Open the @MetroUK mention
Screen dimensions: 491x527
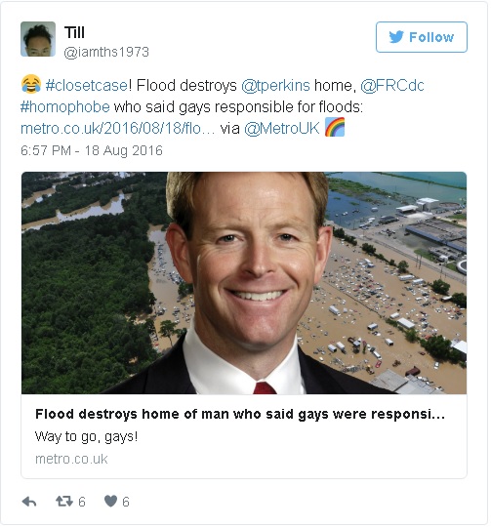click(282, 129)
